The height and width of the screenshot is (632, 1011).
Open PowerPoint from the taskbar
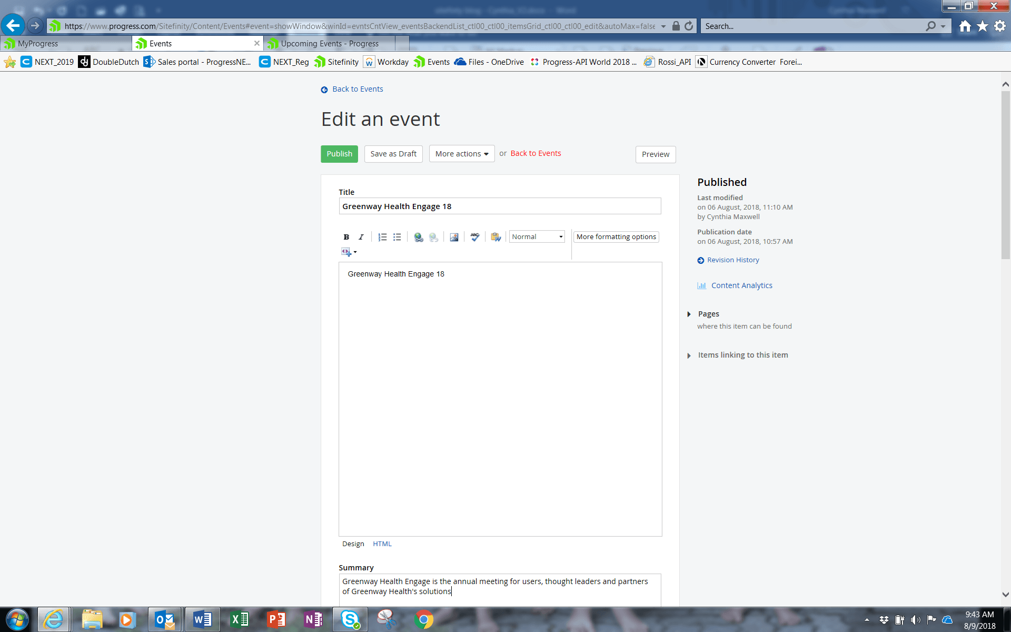click(276, 619)
